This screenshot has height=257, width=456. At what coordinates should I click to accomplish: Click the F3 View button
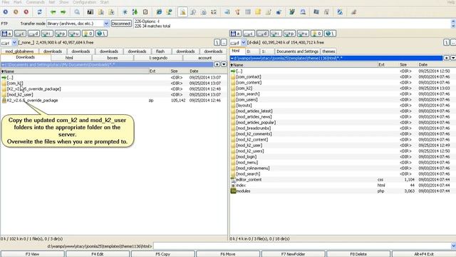tap(32, 254)
